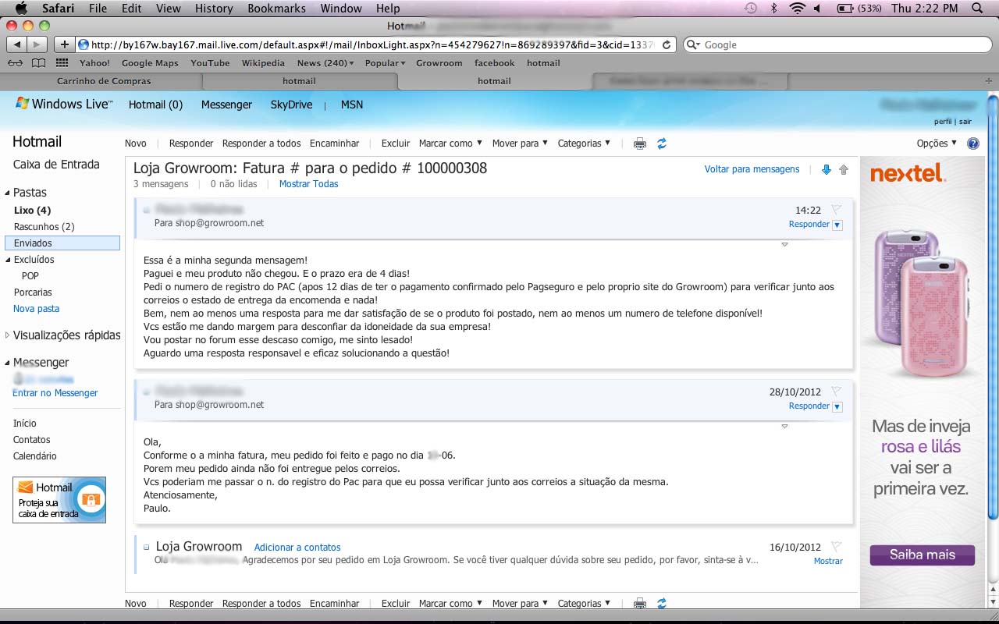Click top Responder a todos button
The height and width of the screenshot is (624, 999).
261,143
